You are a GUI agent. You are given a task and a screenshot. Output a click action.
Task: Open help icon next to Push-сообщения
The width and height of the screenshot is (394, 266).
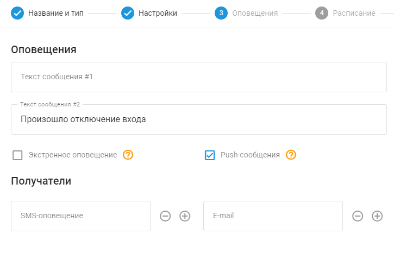[291, 155]
